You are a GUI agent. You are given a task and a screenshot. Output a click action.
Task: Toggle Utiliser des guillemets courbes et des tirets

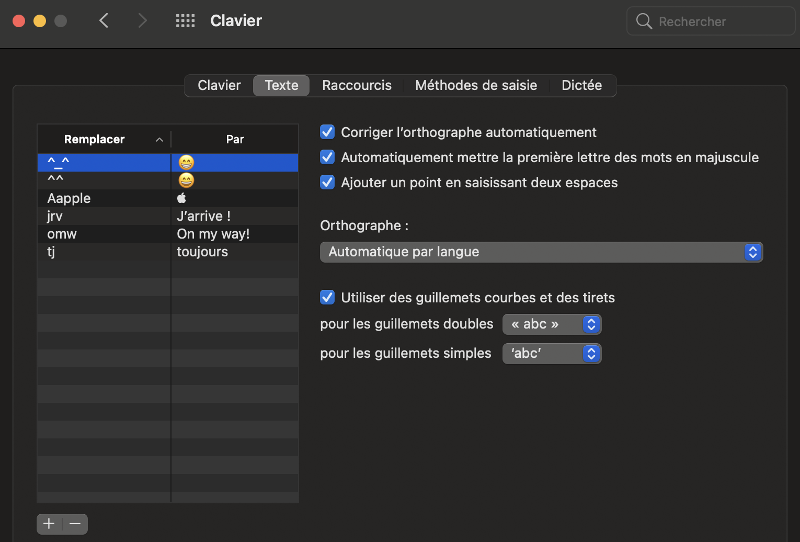coord(327,297)
